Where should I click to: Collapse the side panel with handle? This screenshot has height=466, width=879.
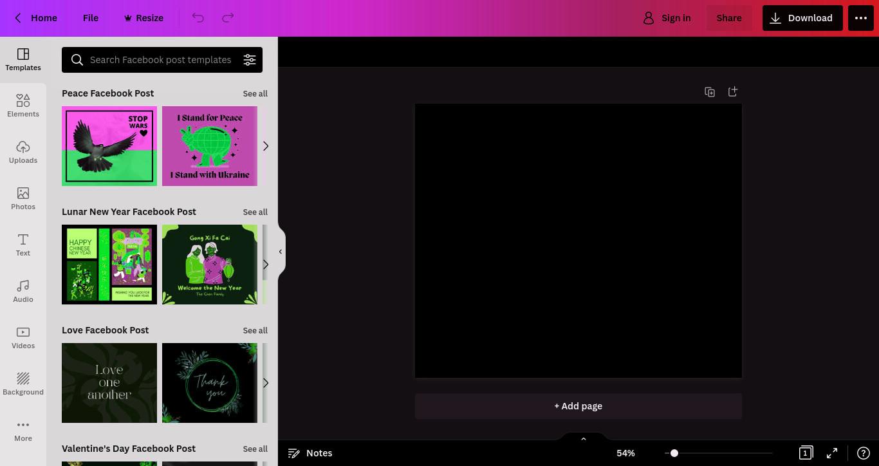point(281,252)
